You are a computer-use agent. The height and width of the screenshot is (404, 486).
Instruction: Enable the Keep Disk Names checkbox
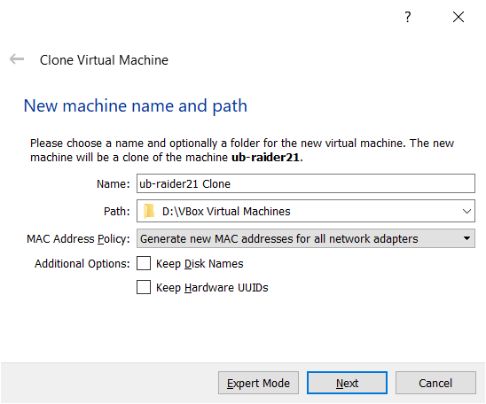[144, 263]
